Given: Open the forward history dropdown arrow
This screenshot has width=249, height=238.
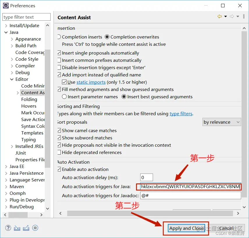Looking at the screenshot, I should point(238,16).
